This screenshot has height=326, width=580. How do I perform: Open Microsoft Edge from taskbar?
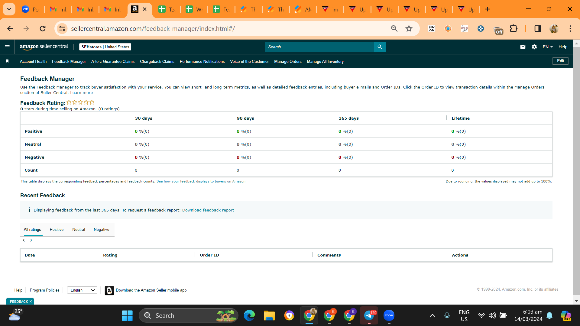[x=249, y=316]
